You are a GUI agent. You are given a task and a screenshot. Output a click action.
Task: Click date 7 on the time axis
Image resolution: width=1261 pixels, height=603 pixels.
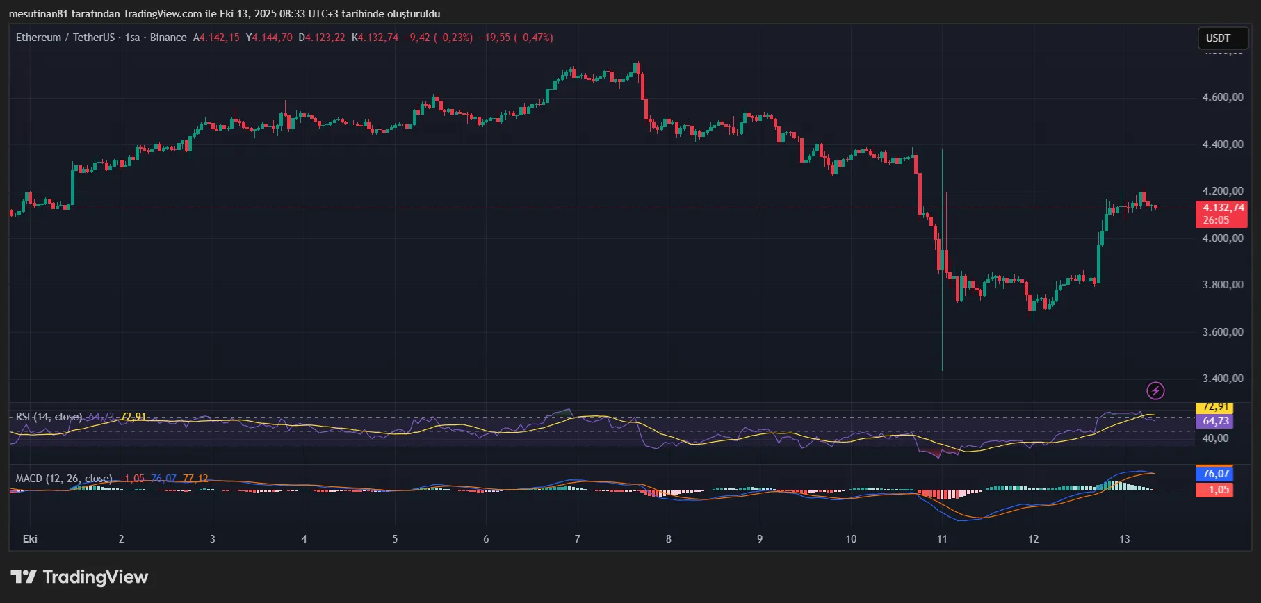click(x=577, y=539)
